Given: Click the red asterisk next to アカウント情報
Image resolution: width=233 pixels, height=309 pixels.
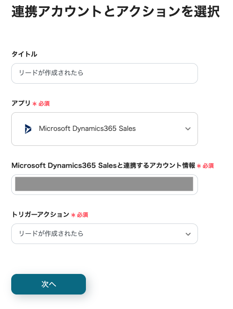Looking at the screenshot, I should 199,166.
